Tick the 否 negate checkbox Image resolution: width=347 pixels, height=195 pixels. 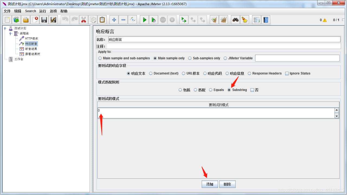pyautogui.click(x=254, y=90)
